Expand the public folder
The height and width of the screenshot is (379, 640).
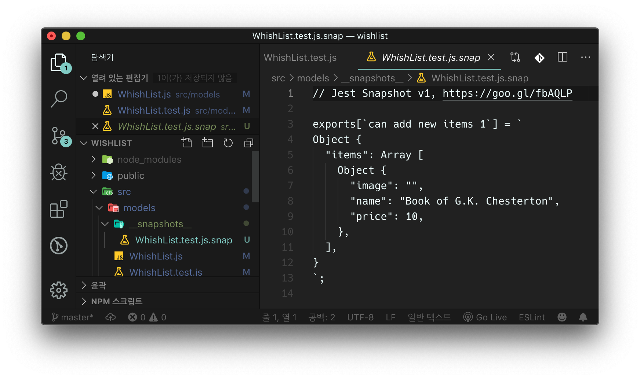pyautogui.click(x=93, y=175)
